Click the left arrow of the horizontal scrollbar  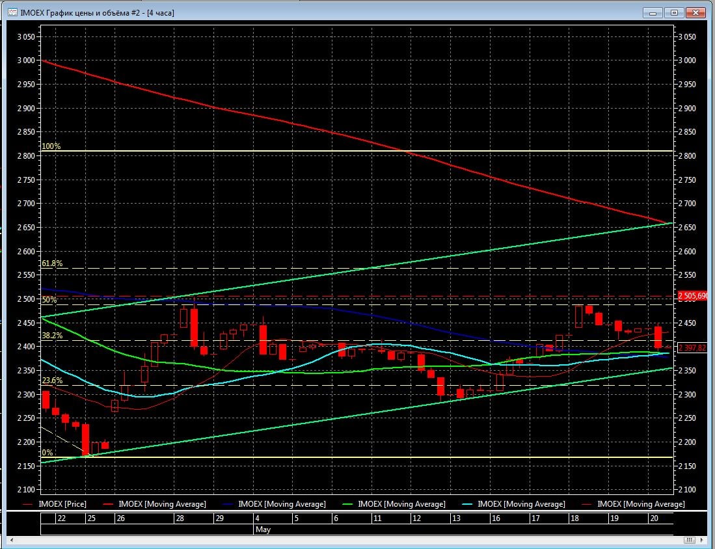click(x=12, y=541)
